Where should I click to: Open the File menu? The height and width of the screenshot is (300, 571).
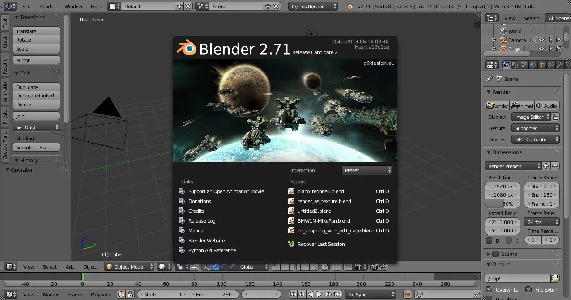click(26, 7)
